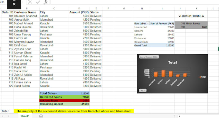Select the column K header

click(x=196, y=8)
